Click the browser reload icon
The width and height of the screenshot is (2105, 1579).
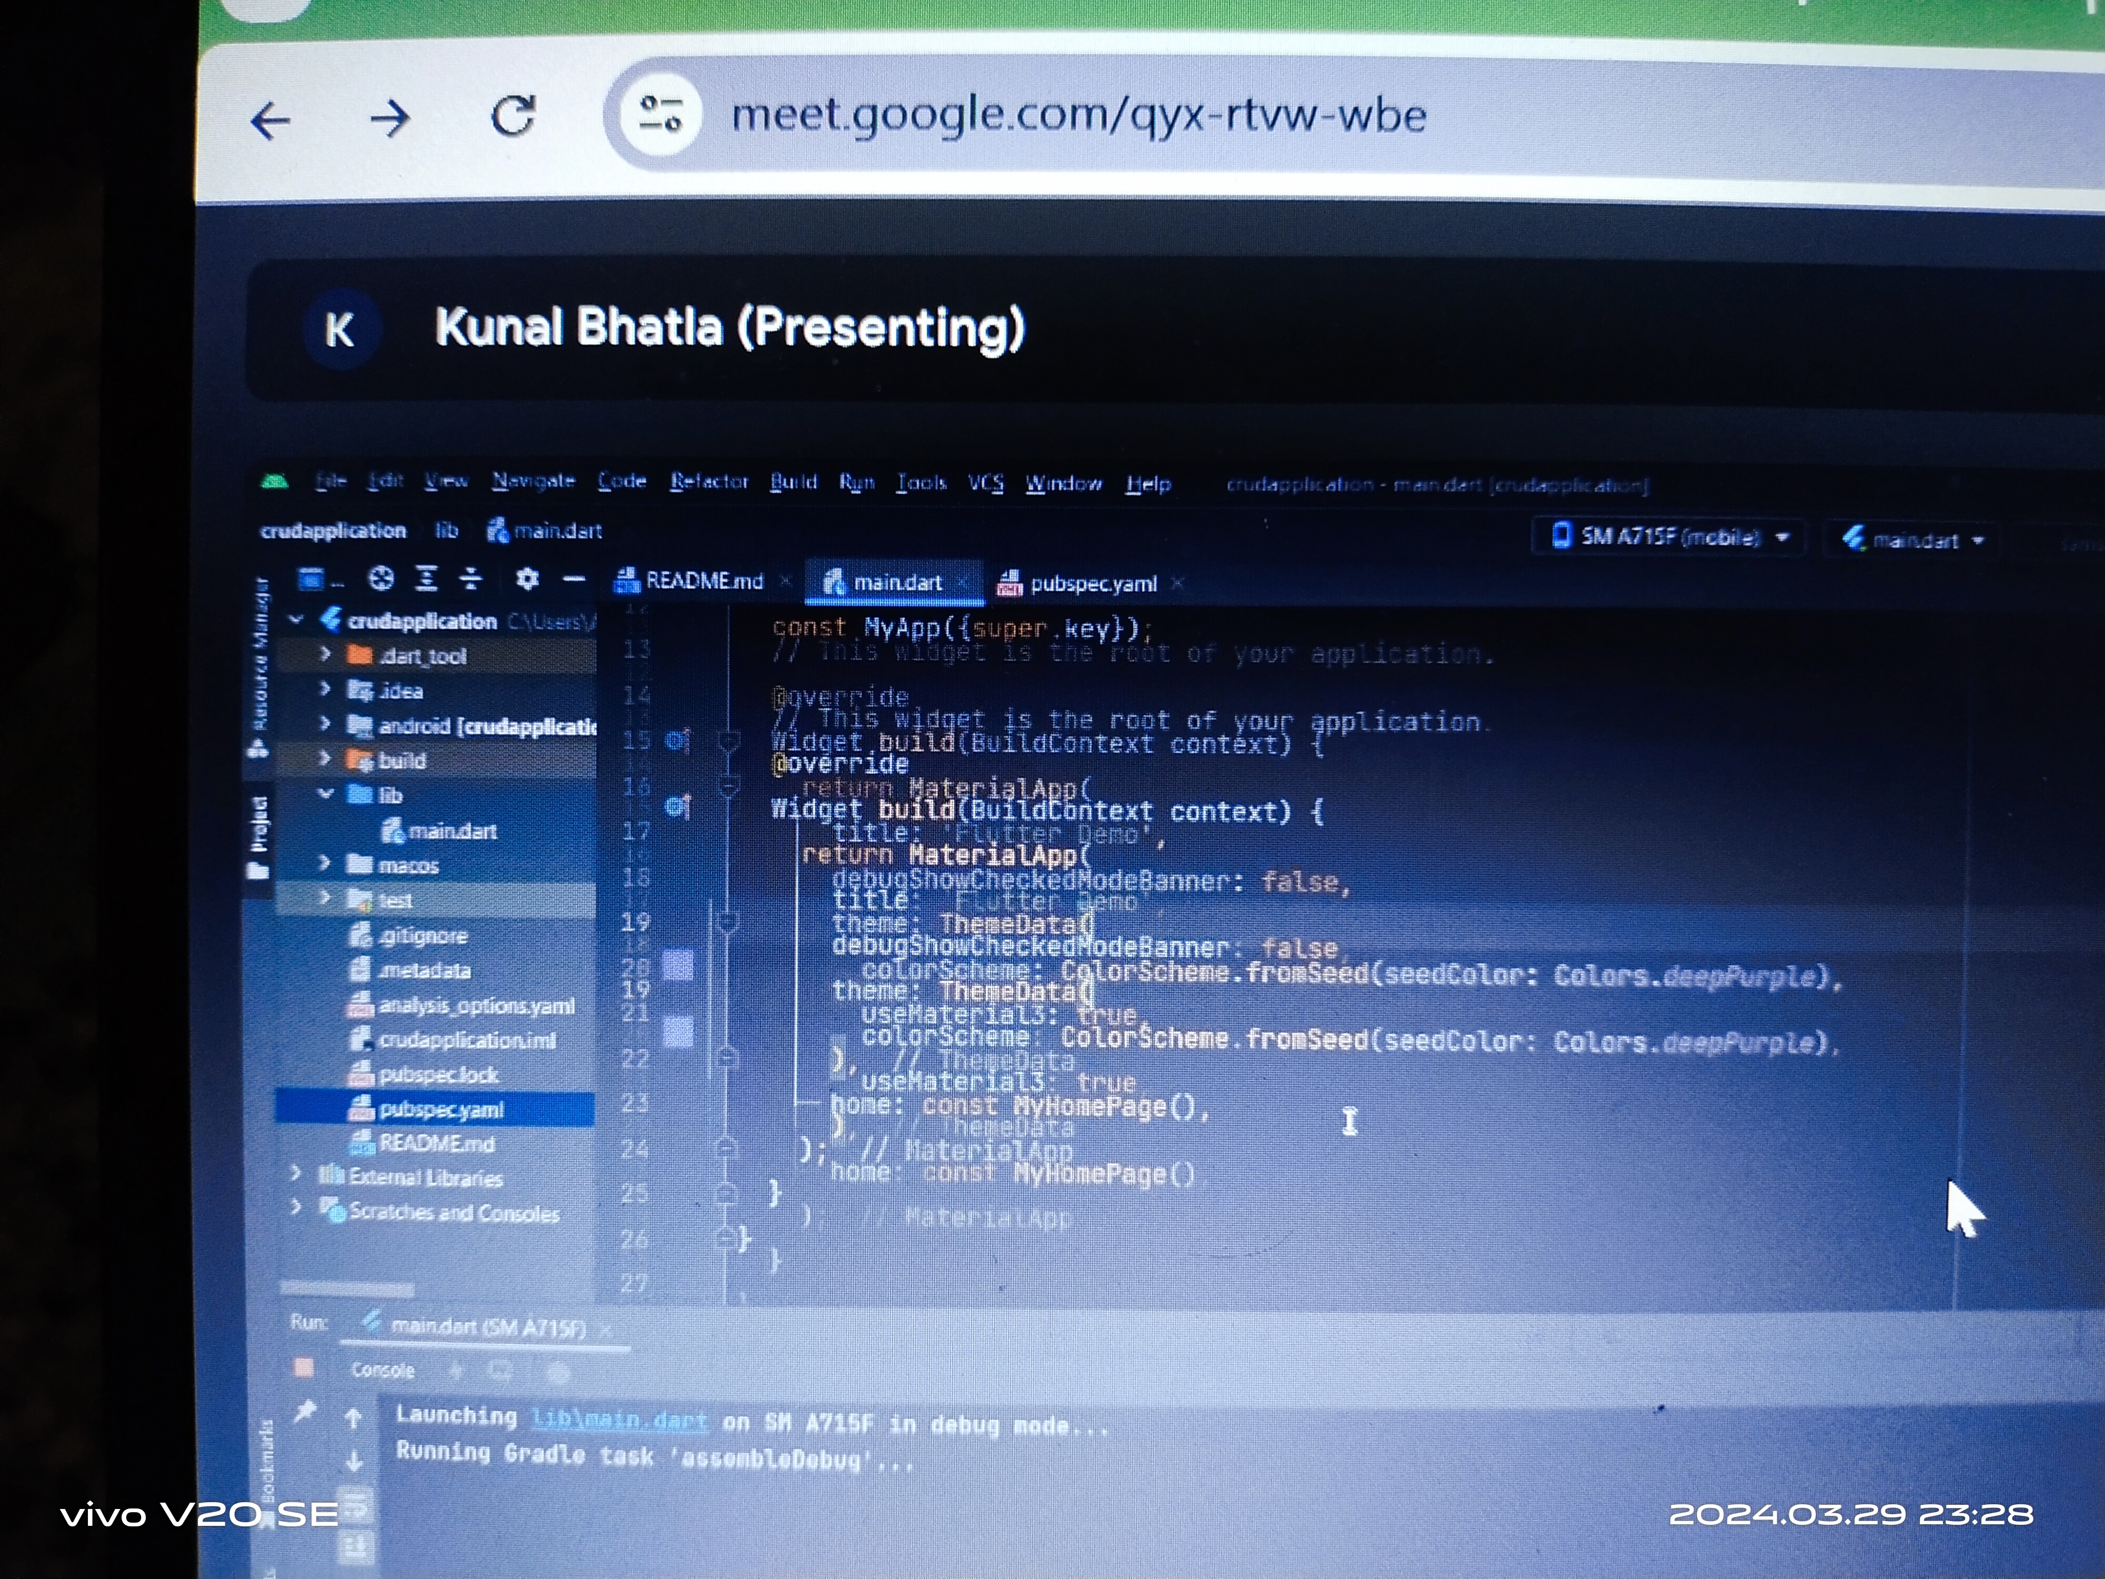pos(513,117)
